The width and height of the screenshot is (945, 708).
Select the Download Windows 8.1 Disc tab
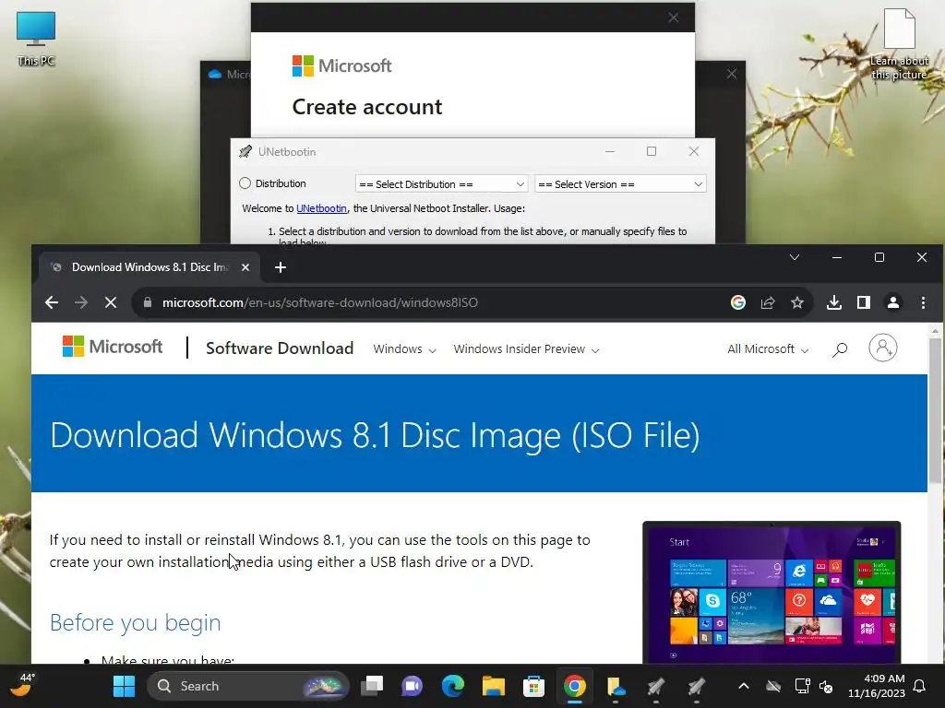[150, 267]
